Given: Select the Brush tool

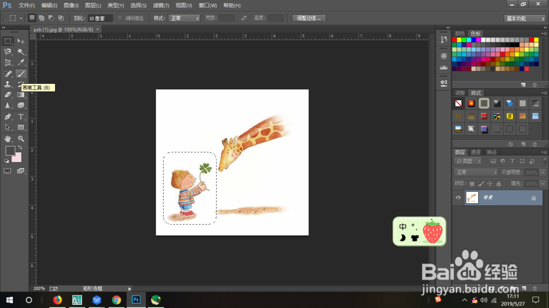Looking at the screenshot, I should (21, 74).
